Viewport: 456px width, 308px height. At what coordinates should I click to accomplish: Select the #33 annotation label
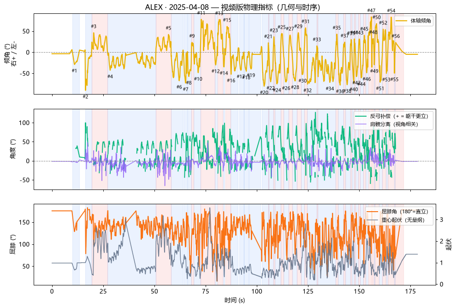pos(317,40)
